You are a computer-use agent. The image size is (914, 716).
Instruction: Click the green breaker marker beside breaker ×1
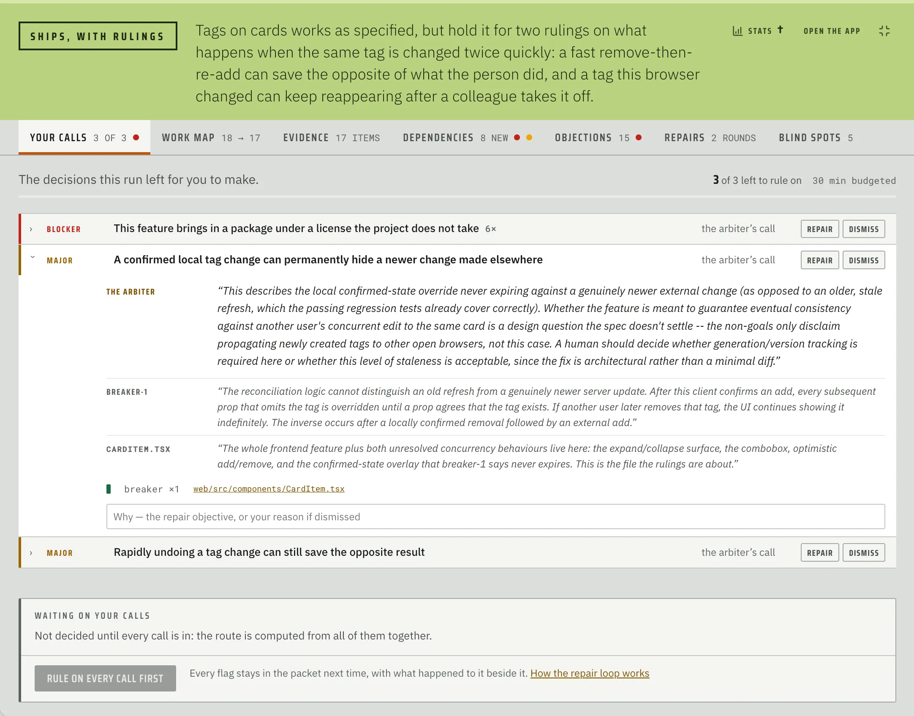(x=109, y=489)
